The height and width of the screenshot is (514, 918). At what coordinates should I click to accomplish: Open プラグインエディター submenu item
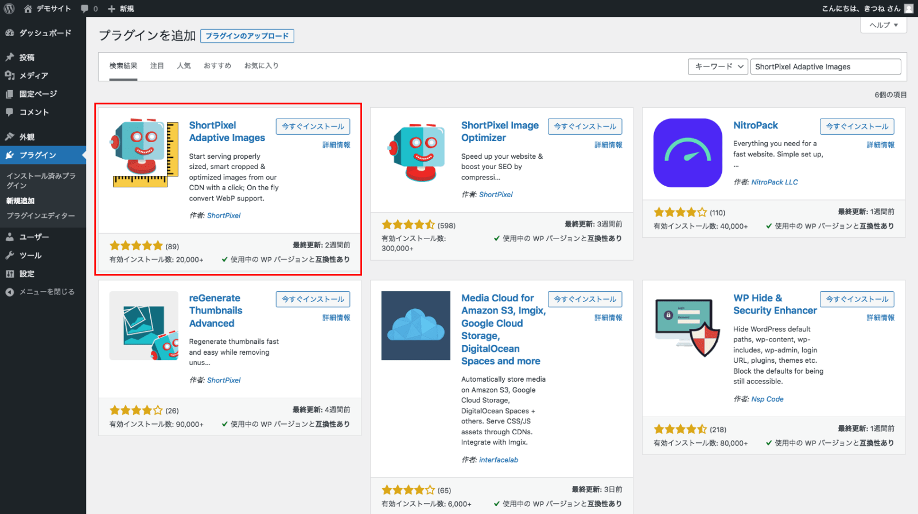tap(41, 216)
